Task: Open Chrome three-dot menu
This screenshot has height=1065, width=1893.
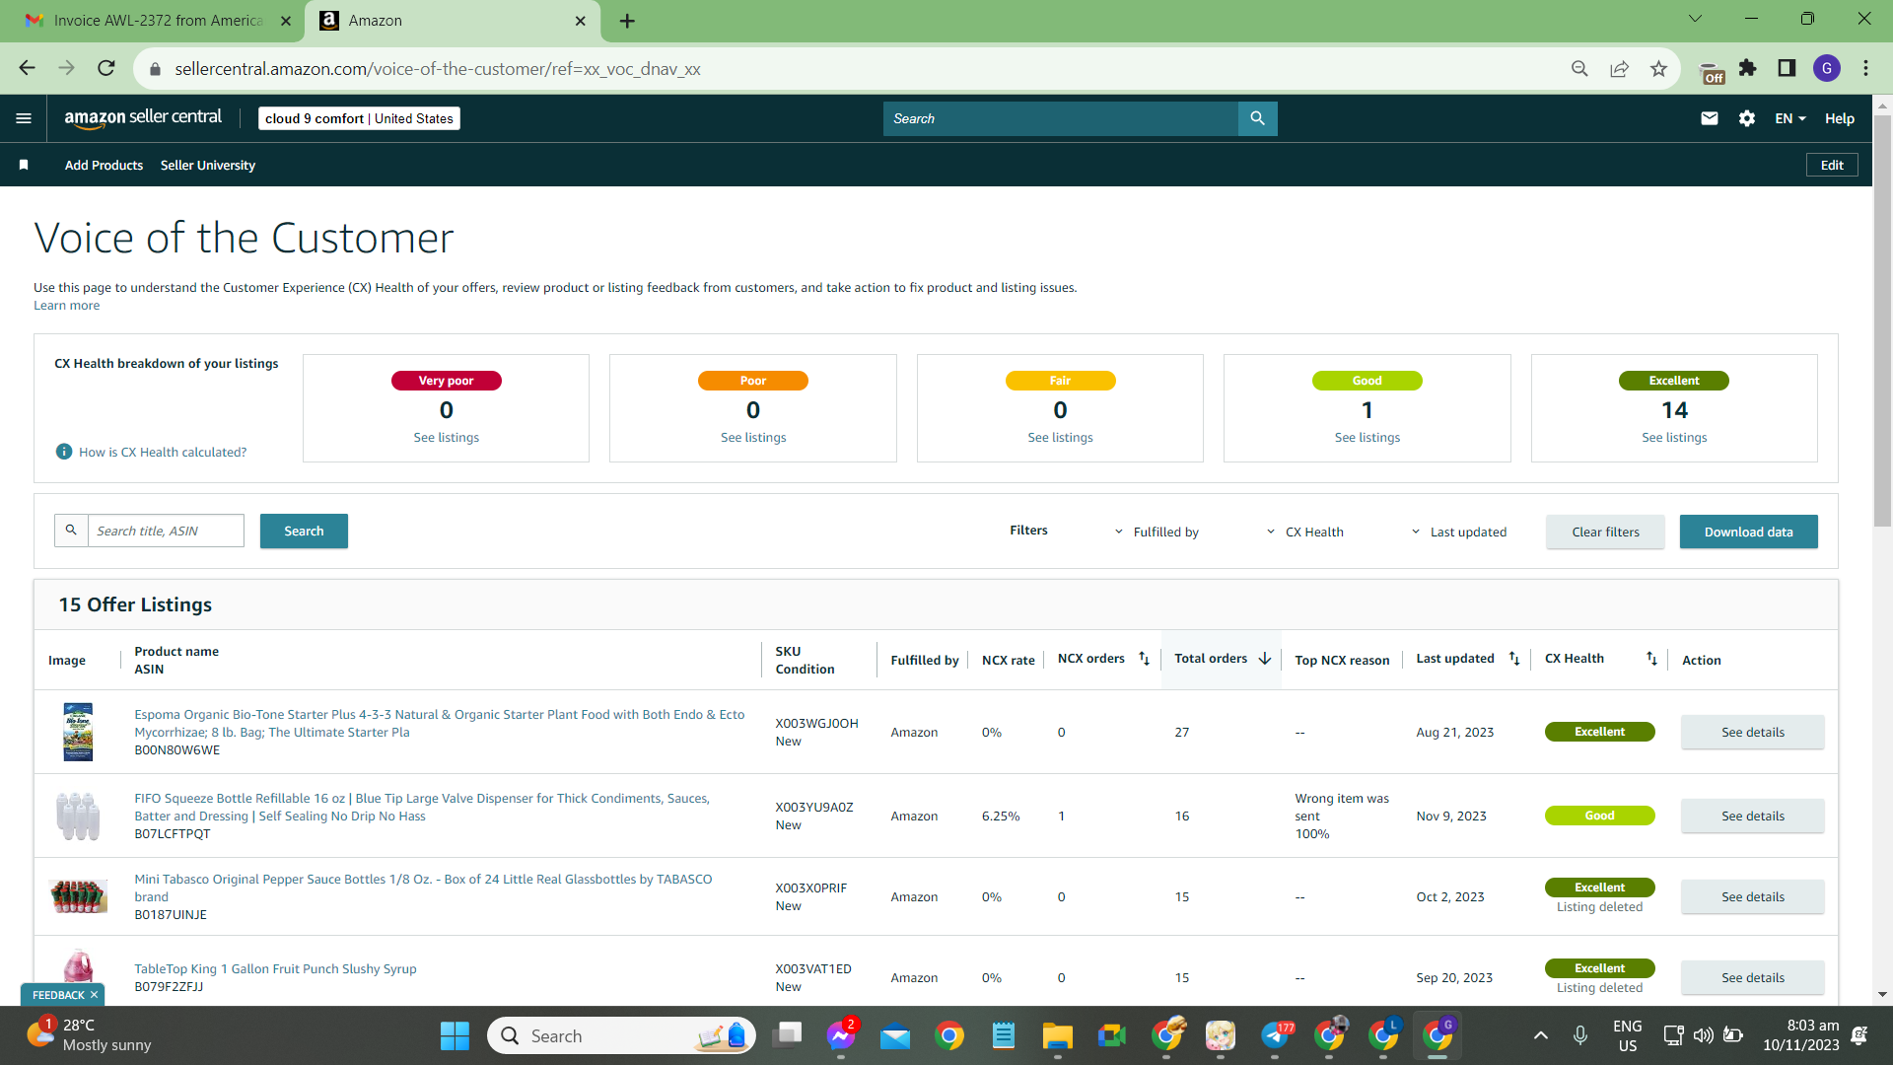Action: [x=1865, y=68]
